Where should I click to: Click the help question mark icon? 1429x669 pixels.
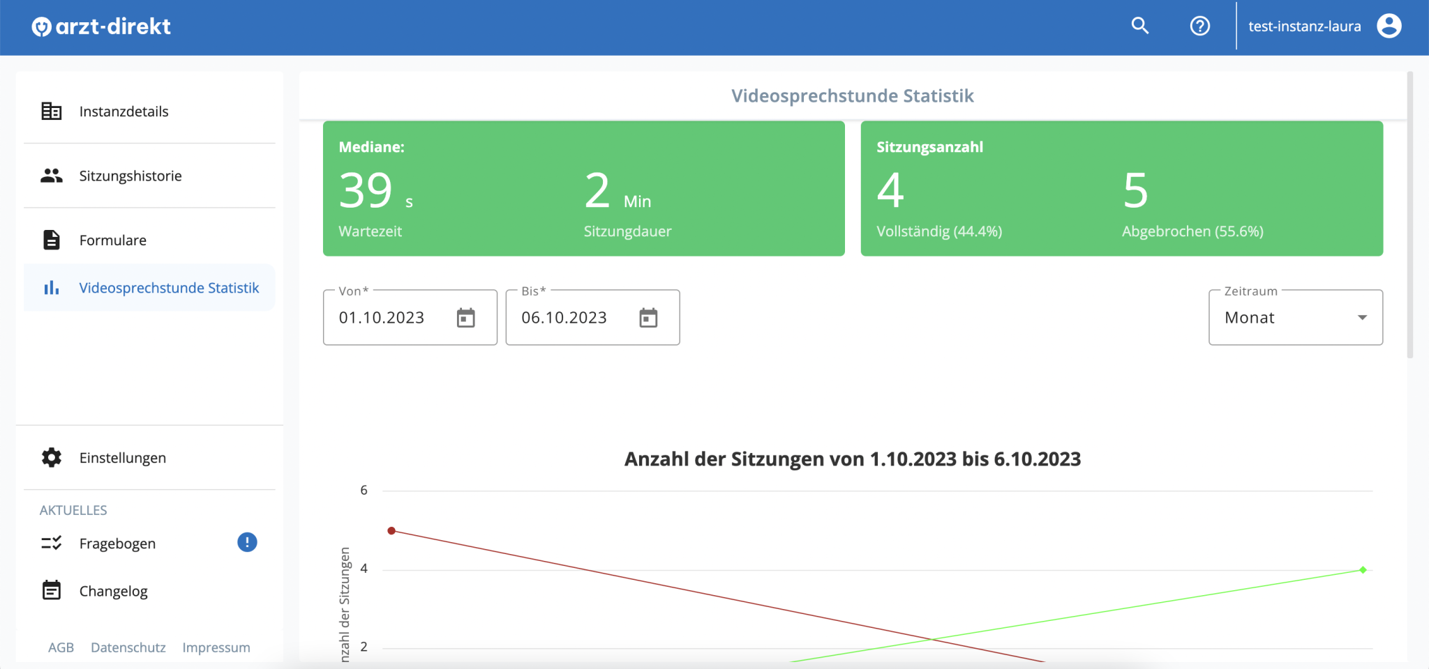[x=1200, y=26]
